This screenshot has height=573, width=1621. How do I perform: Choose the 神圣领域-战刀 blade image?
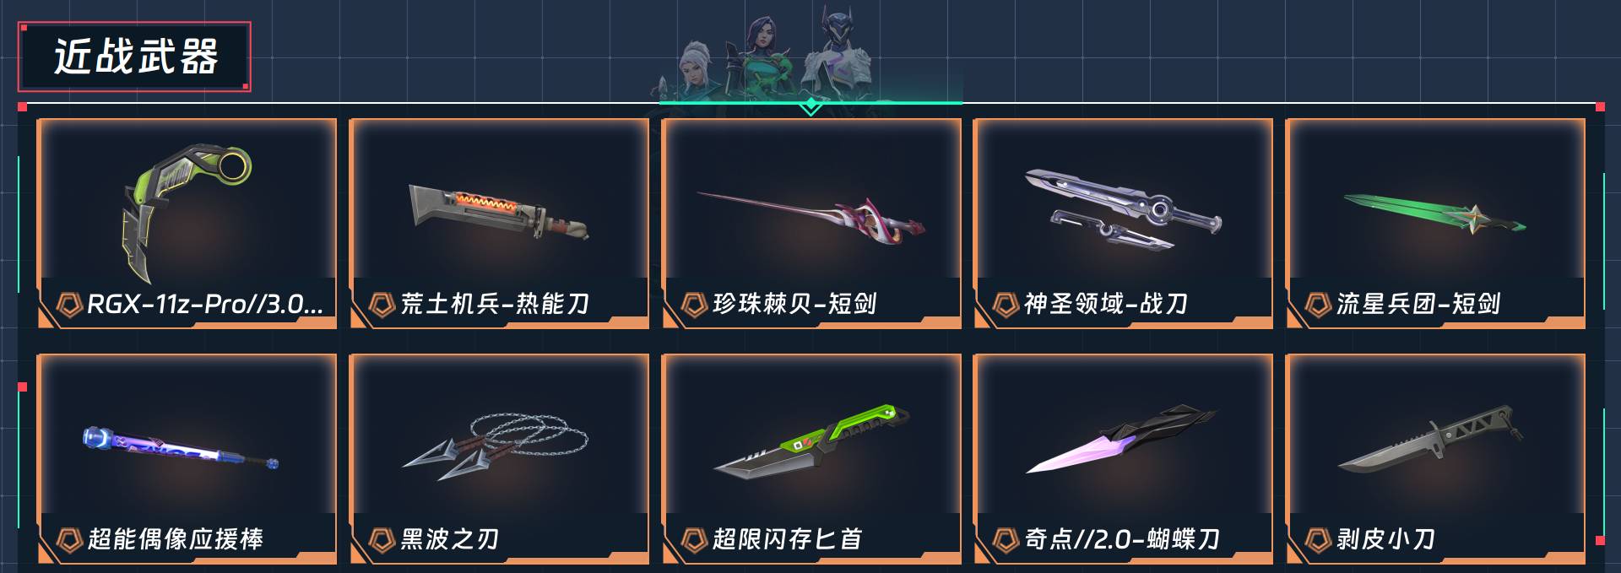(1123, 210)
